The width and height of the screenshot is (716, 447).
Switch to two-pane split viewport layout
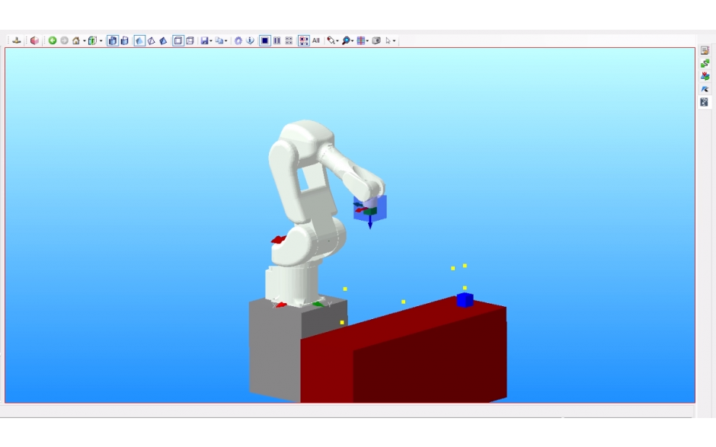(x=277, y=40)
